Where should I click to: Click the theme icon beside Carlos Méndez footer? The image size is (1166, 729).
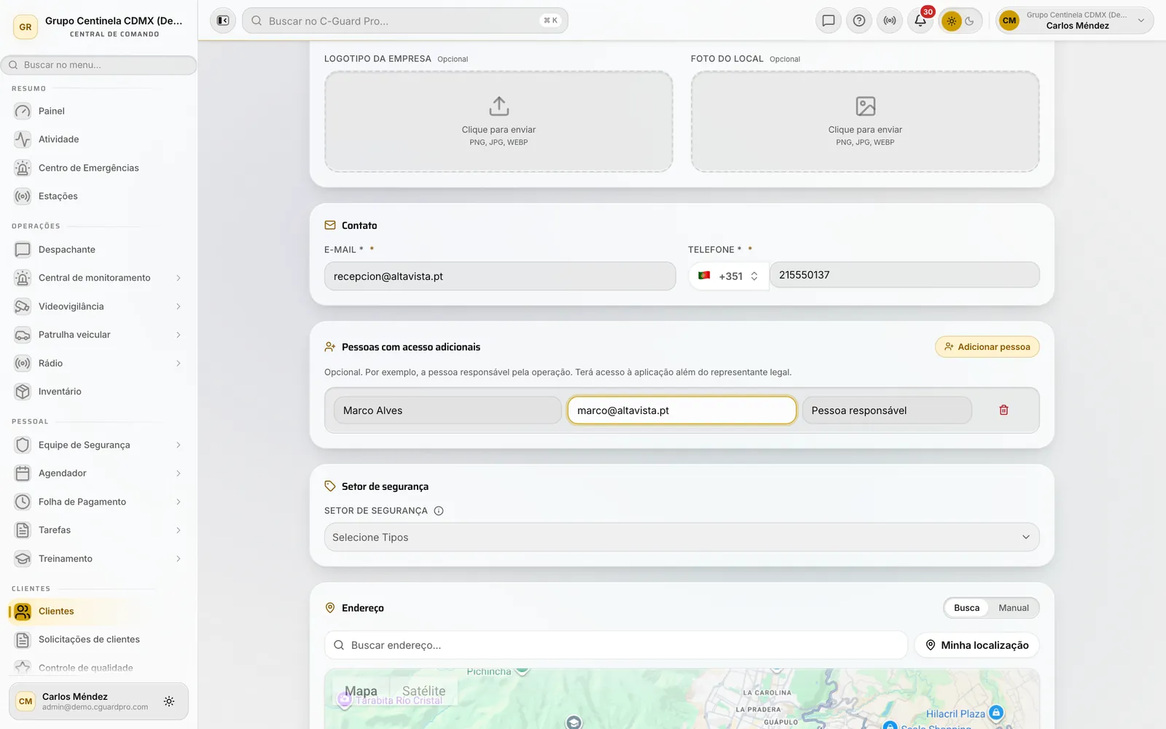click(x=169, y=701)
